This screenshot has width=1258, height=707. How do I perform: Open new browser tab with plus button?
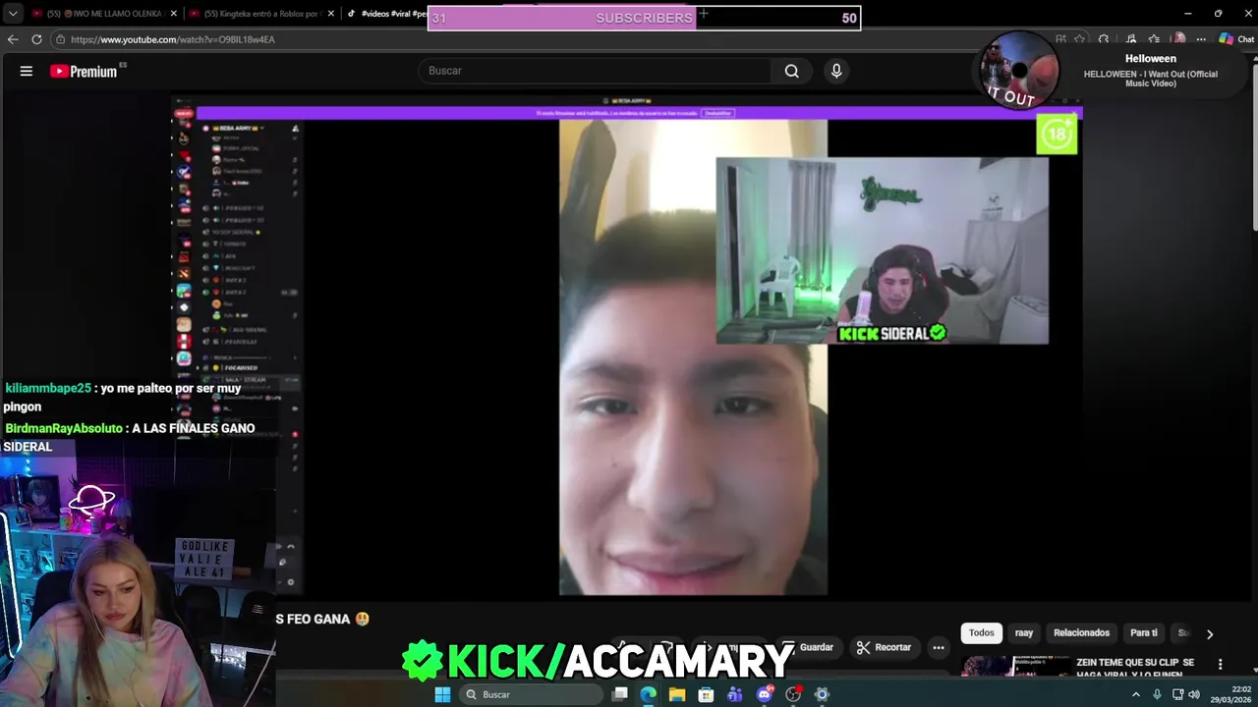704,14
